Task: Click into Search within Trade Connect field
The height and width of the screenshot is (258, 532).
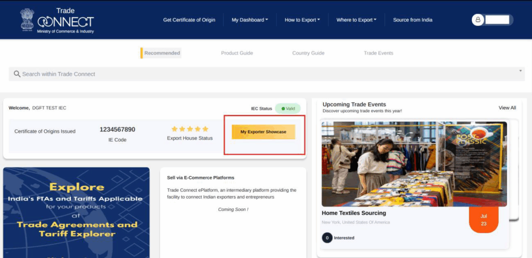Action: (260, 74)
